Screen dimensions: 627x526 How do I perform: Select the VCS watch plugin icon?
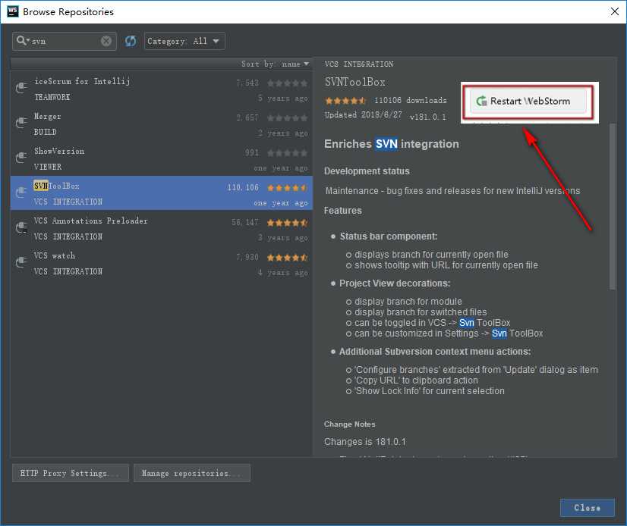(x=21, y=262)
